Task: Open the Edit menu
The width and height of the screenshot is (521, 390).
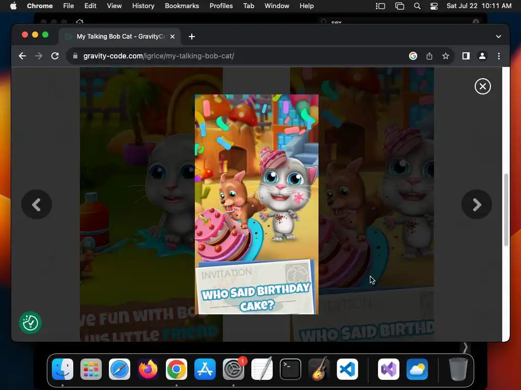Action: click(x=90, y=6)
